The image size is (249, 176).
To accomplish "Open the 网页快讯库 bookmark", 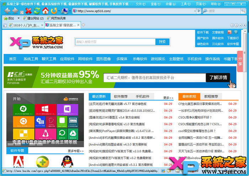I will coord(56,18).
